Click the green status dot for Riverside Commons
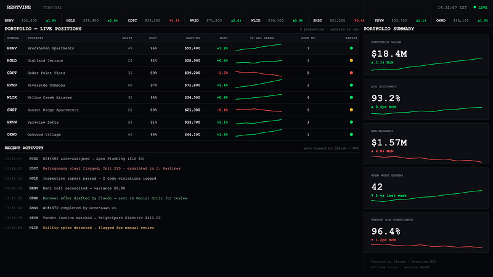Viewport: 493px width, 277px height. 351,85
